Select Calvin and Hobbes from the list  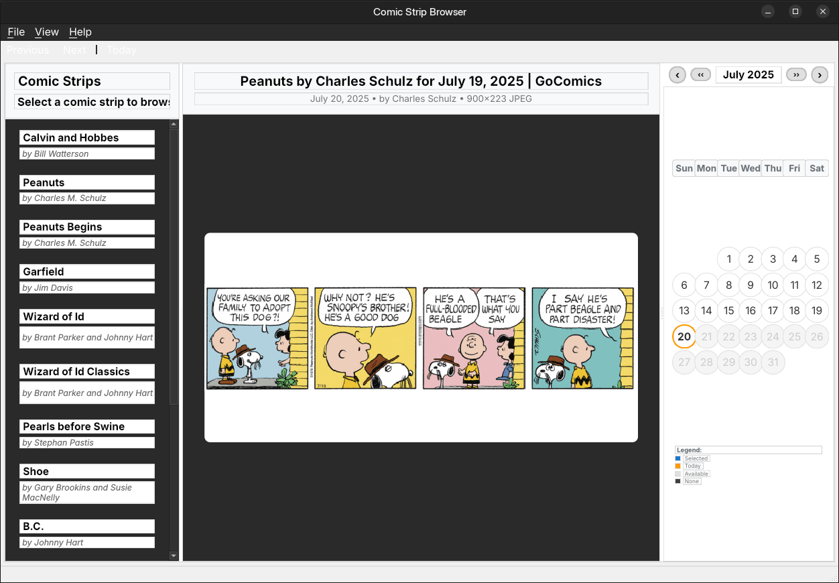pyautogui.click(x=87, y=138)
